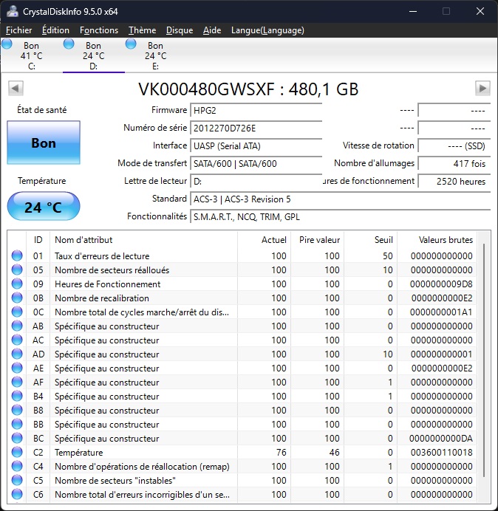Click the Standard field ACS-3 Revision 5
This screenshot has width=498, height=511.
(341, 199)
